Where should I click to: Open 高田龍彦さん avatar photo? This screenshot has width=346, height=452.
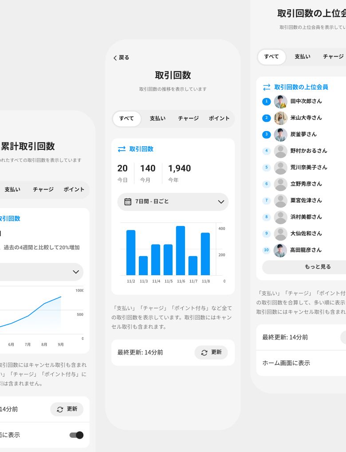(x=280, y=250)
